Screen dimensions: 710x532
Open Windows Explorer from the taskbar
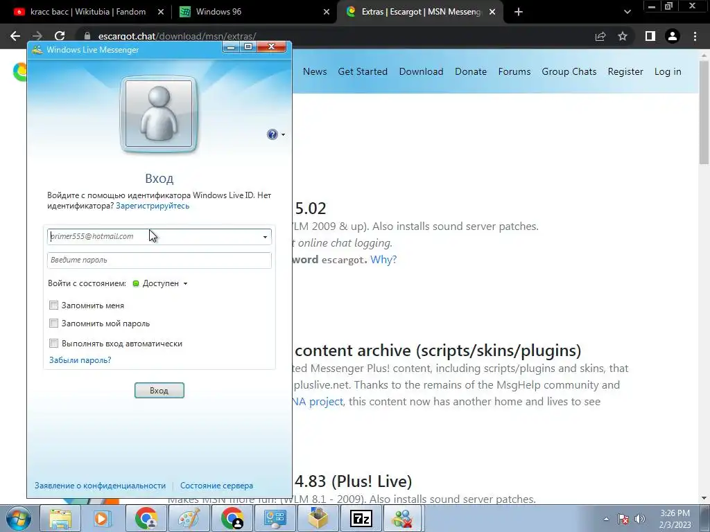pyautogui.click(x=60, y=519)
